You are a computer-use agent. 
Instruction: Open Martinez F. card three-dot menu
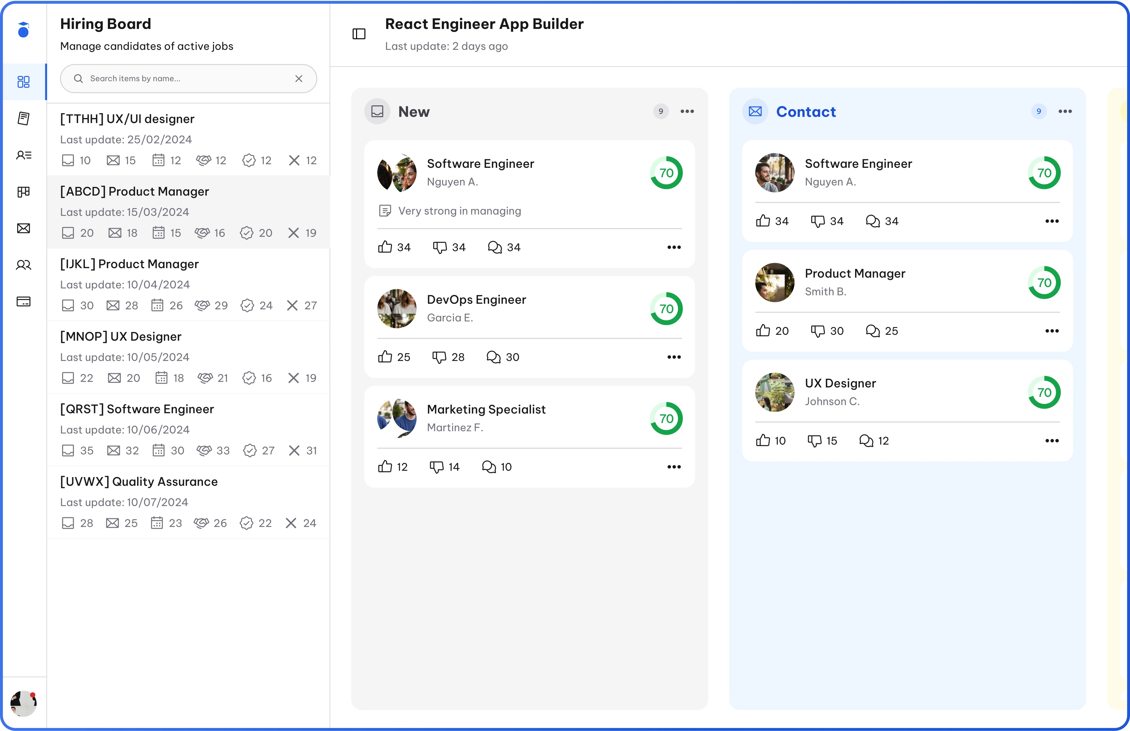(674, 467)
